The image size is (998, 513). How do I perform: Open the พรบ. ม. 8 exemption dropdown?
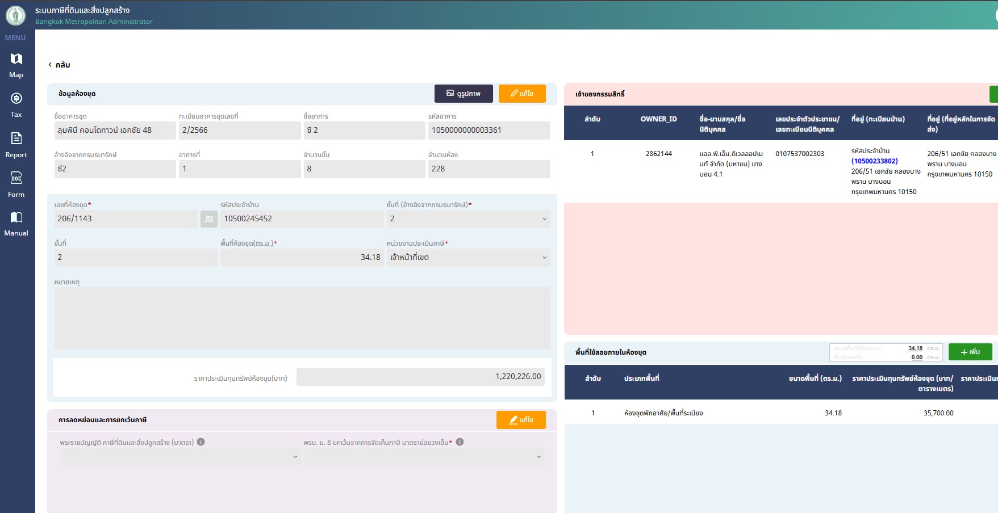point(424,457)
